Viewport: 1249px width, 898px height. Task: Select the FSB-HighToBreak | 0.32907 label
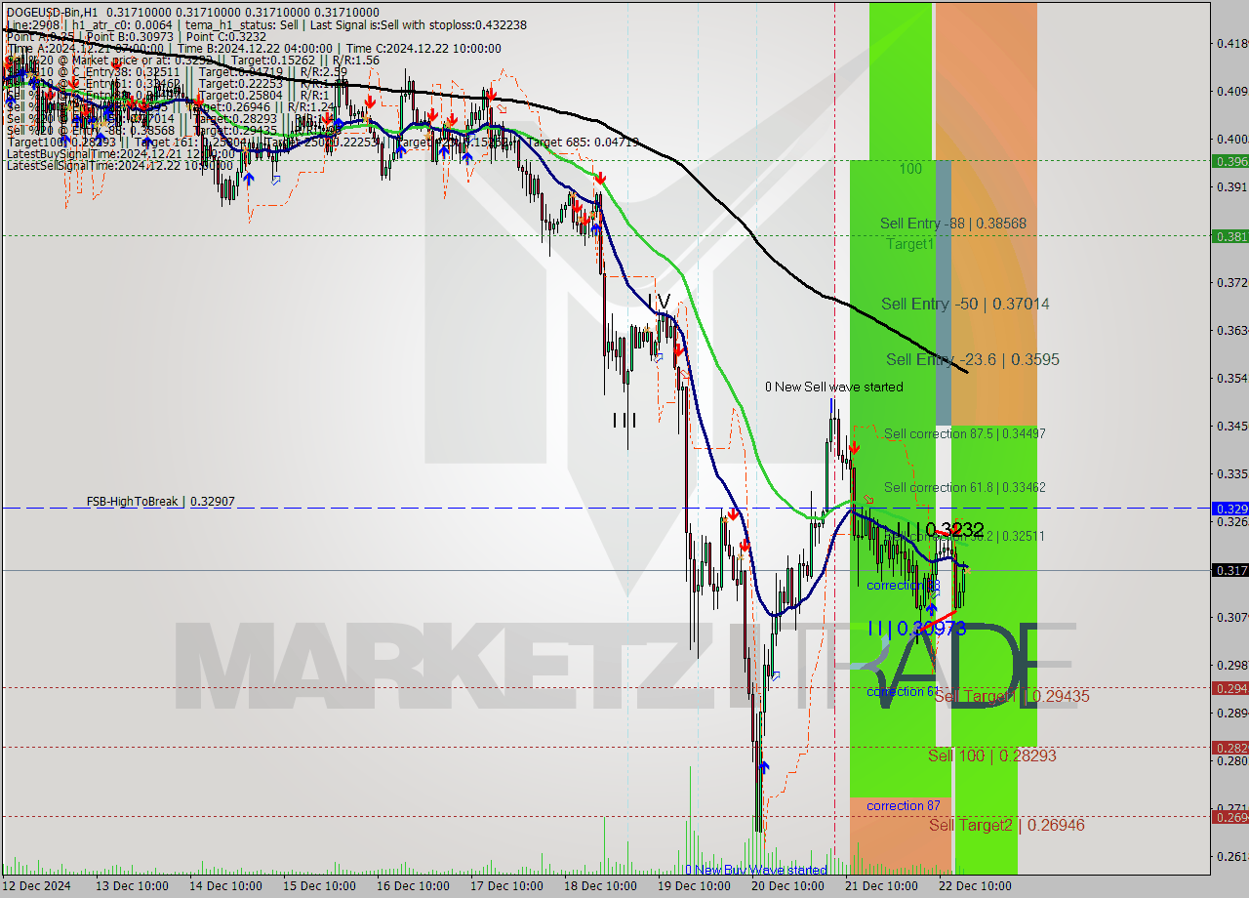(x=160, y=501)
